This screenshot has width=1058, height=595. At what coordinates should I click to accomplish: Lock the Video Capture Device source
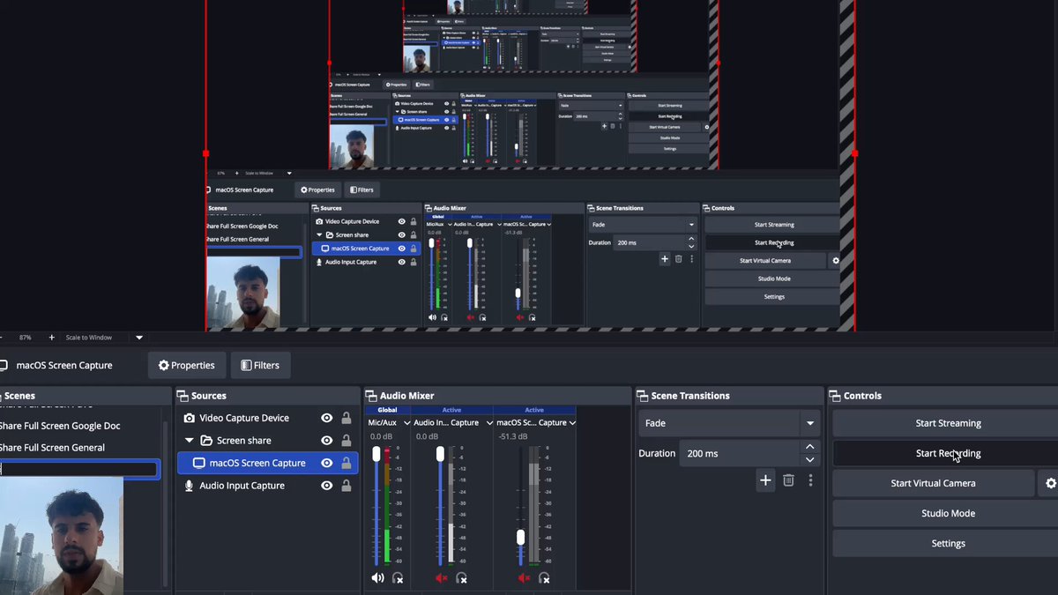coord(346,418)
